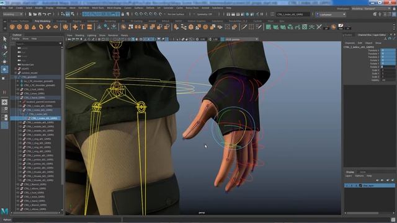397x223 pixels.
Task: Collapse the CTRL_l_hand_GRP01 node
Action: tap(18, 98)
